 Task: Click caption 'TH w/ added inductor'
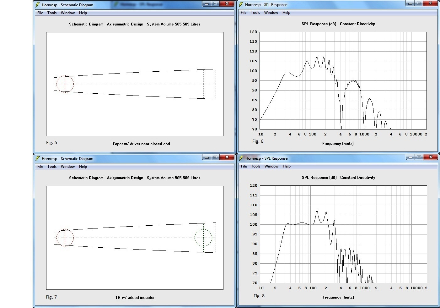click(x=135, y=298)
